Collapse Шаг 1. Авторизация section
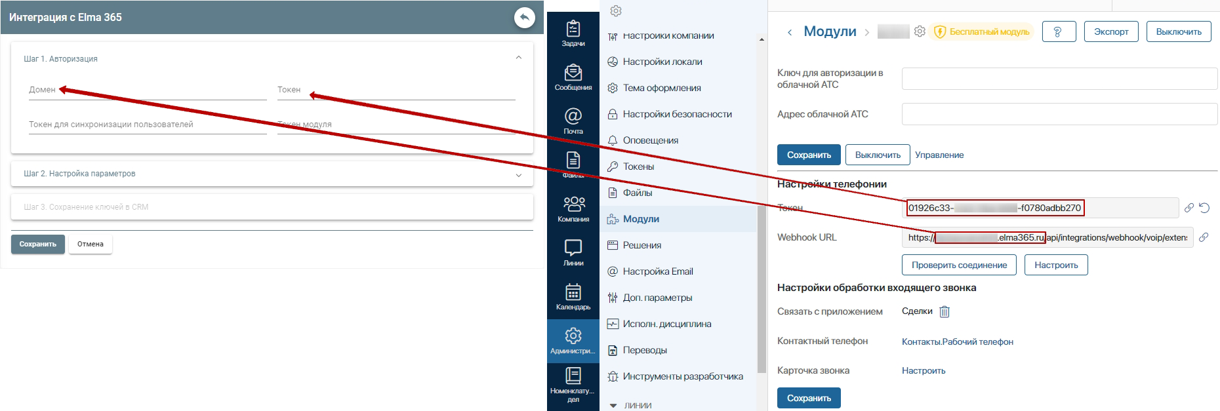The image size is (1220, 411). coord(518,58)
